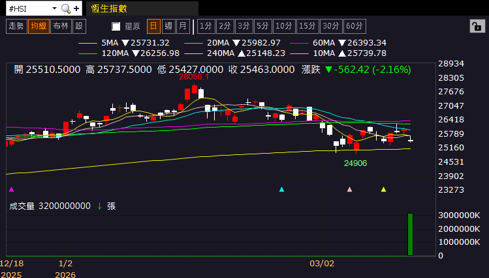Toggle the unlock padlock icon
Screen dimensions: 489x278
[x=477, y=27]
